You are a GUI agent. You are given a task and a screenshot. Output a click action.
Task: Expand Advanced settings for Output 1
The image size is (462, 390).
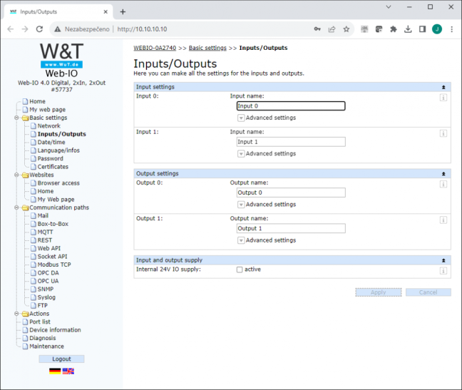[241, 240]
